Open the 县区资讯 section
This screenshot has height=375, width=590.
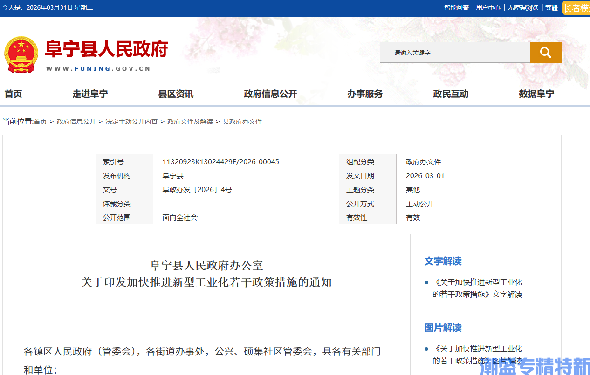177,94
